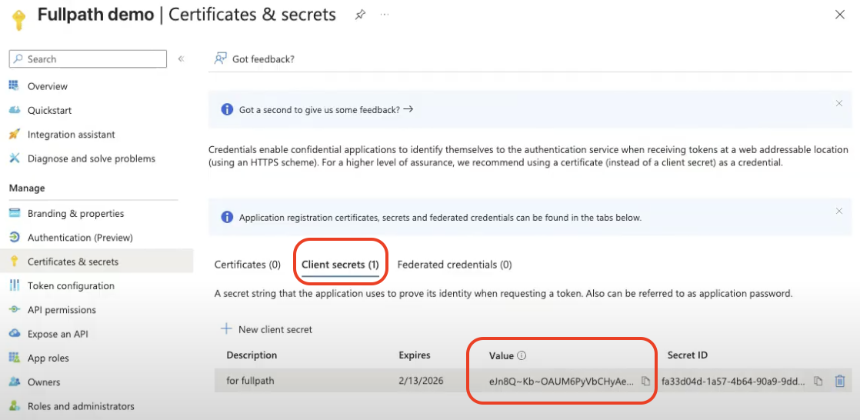
Task: Add a New client secret
Action: [x=267, y=329]
